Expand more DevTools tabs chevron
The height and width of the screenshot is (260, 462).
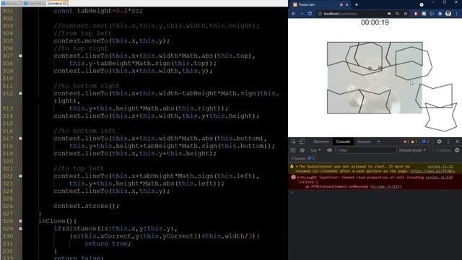pyautogui.click(x=378, y=142)
